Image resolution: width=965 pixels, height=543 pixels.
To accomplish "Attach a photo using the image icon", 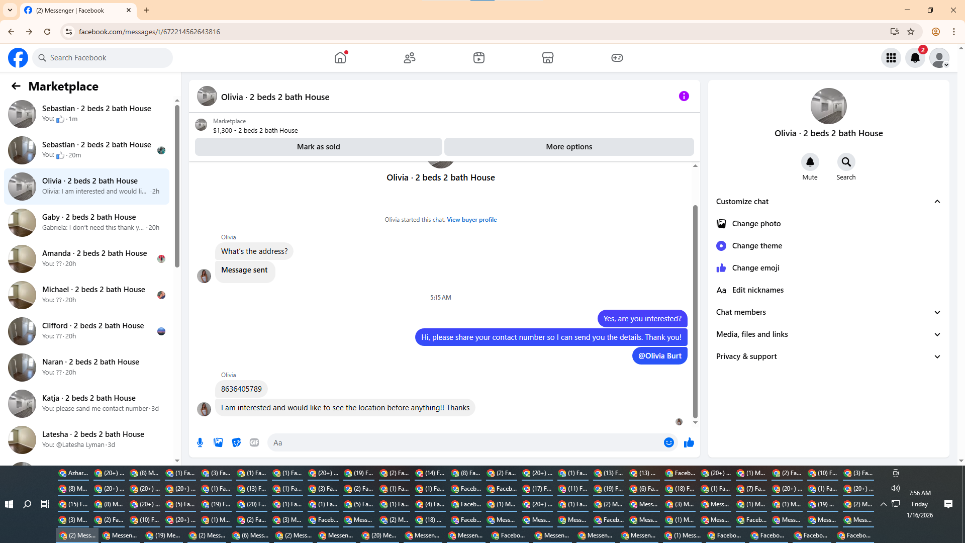I will pos(218,442).
